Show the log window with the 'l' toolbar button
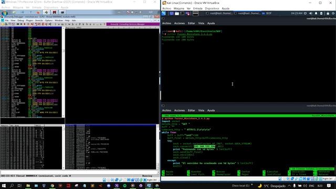This screenshot has height=189, width=336. coord(55,24)
